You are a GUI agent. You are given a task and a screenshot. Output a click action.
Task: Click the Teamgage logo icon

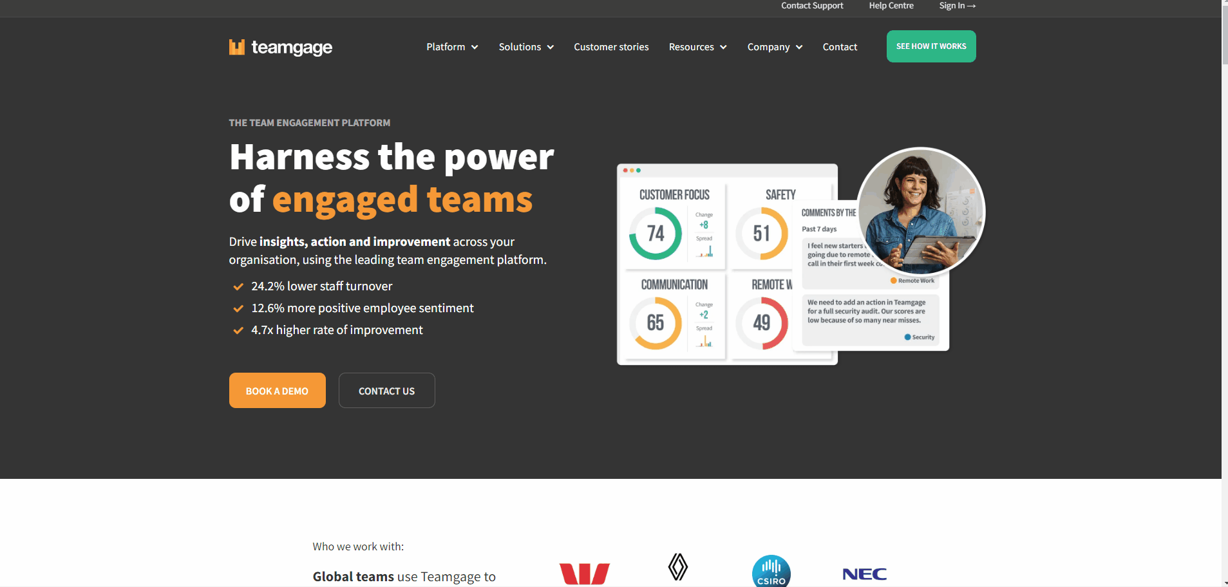[237, 47]
